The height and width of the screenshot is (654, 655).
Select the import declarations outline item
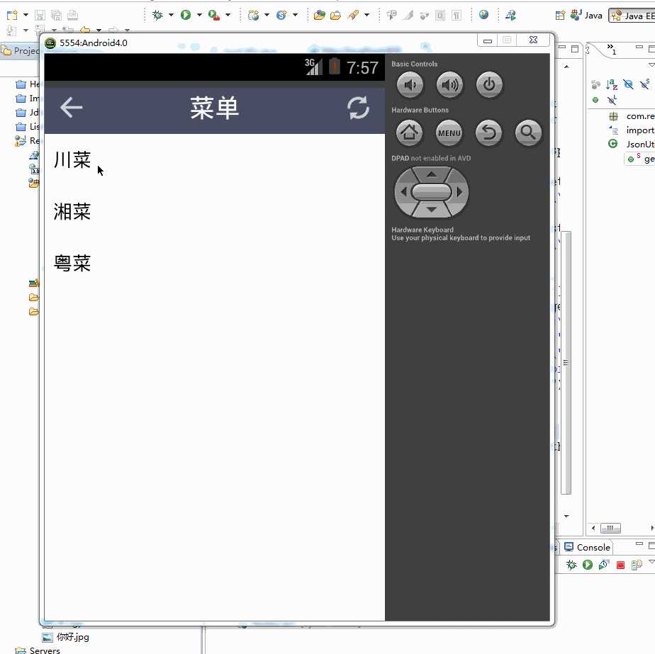point(632,130)
